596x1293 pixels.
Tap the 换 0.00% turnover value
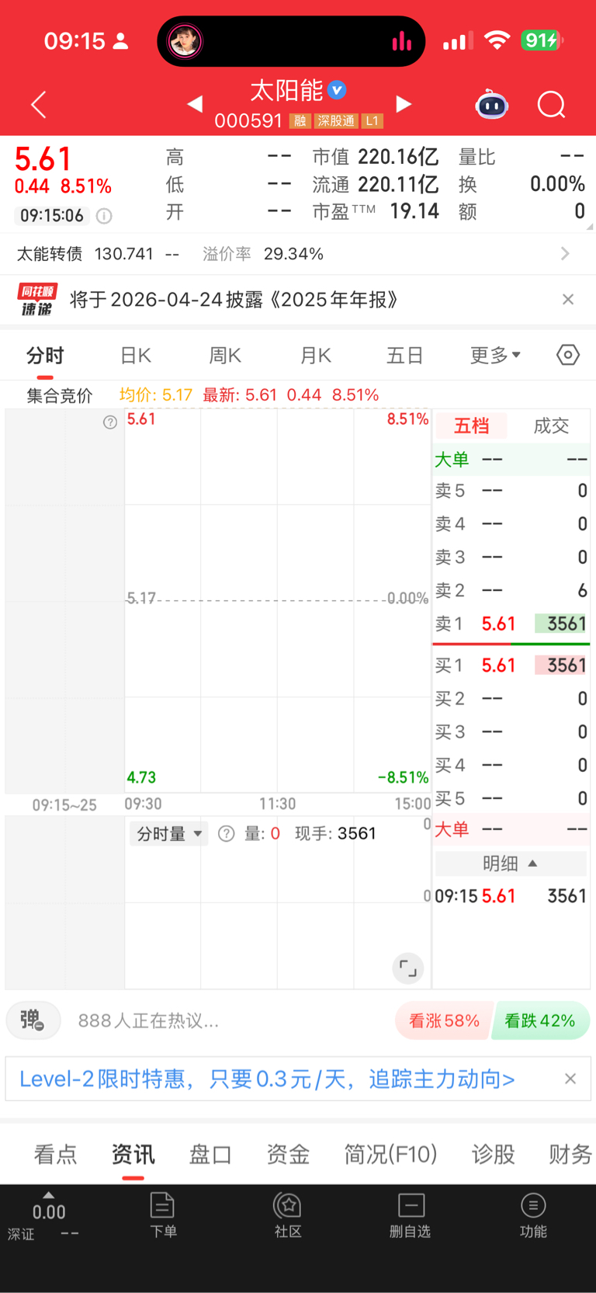[x=557, y=184]
